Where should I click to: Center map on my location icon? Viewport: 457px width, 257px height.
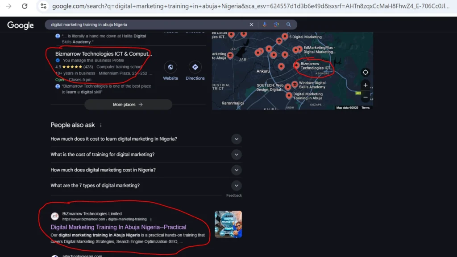pos(365,72)
